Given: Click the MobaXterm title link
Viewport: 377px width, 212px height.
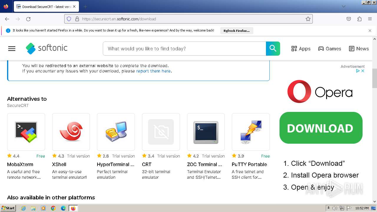Looking at the screenshot, I should (20, 164).
